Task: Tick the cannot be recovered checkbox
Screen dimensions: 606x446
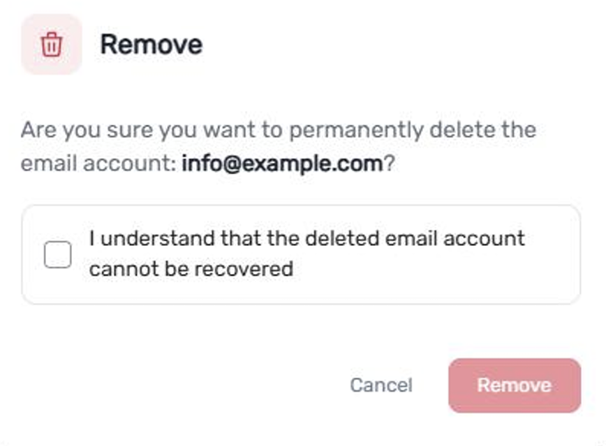Action: pyautogui.click(x=57, y=254)
